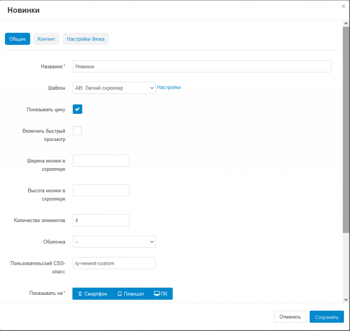Toggle the ПК desktop device button
350x331 pixels.
coord(161,294)
